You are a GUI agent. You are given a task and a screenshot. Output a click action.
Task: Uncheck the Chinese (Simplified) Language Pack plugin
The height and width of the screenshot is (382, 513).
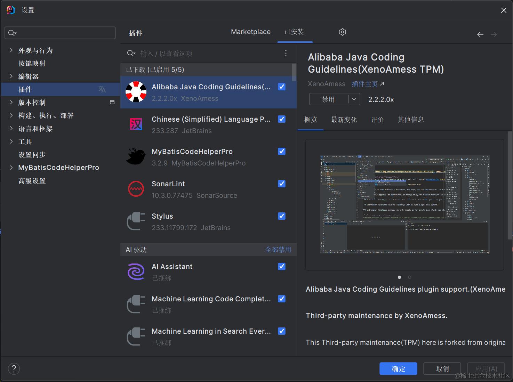click(x=282, y=119)
